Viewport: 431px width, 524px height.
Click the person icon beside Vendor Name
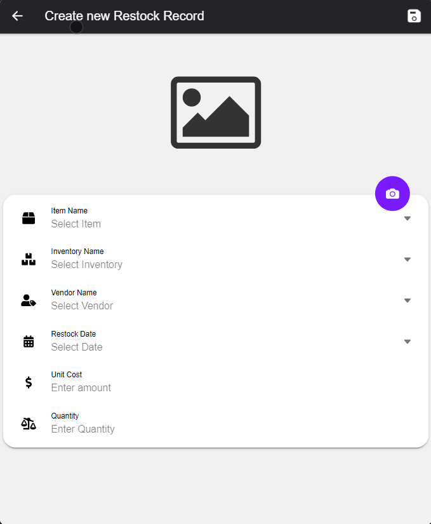(x=29, y=300)
